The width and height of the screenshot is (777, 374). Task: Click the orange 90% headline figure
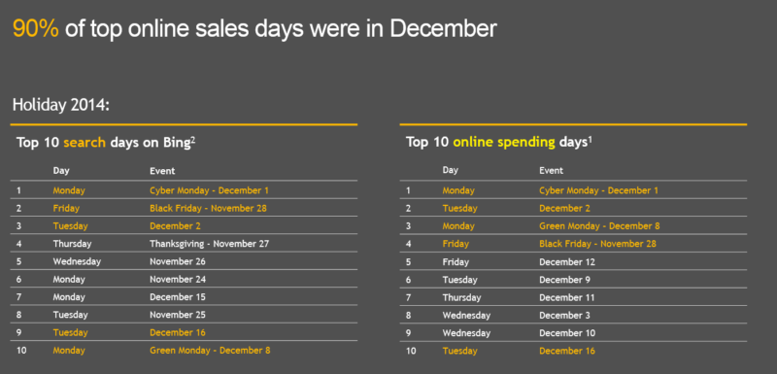pos(36,29)
